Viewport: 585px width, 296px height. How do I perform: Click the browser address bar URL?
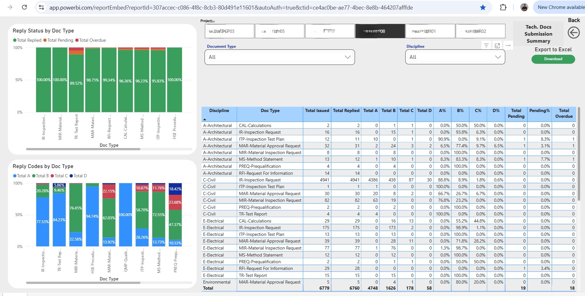[x=231, y=7]
